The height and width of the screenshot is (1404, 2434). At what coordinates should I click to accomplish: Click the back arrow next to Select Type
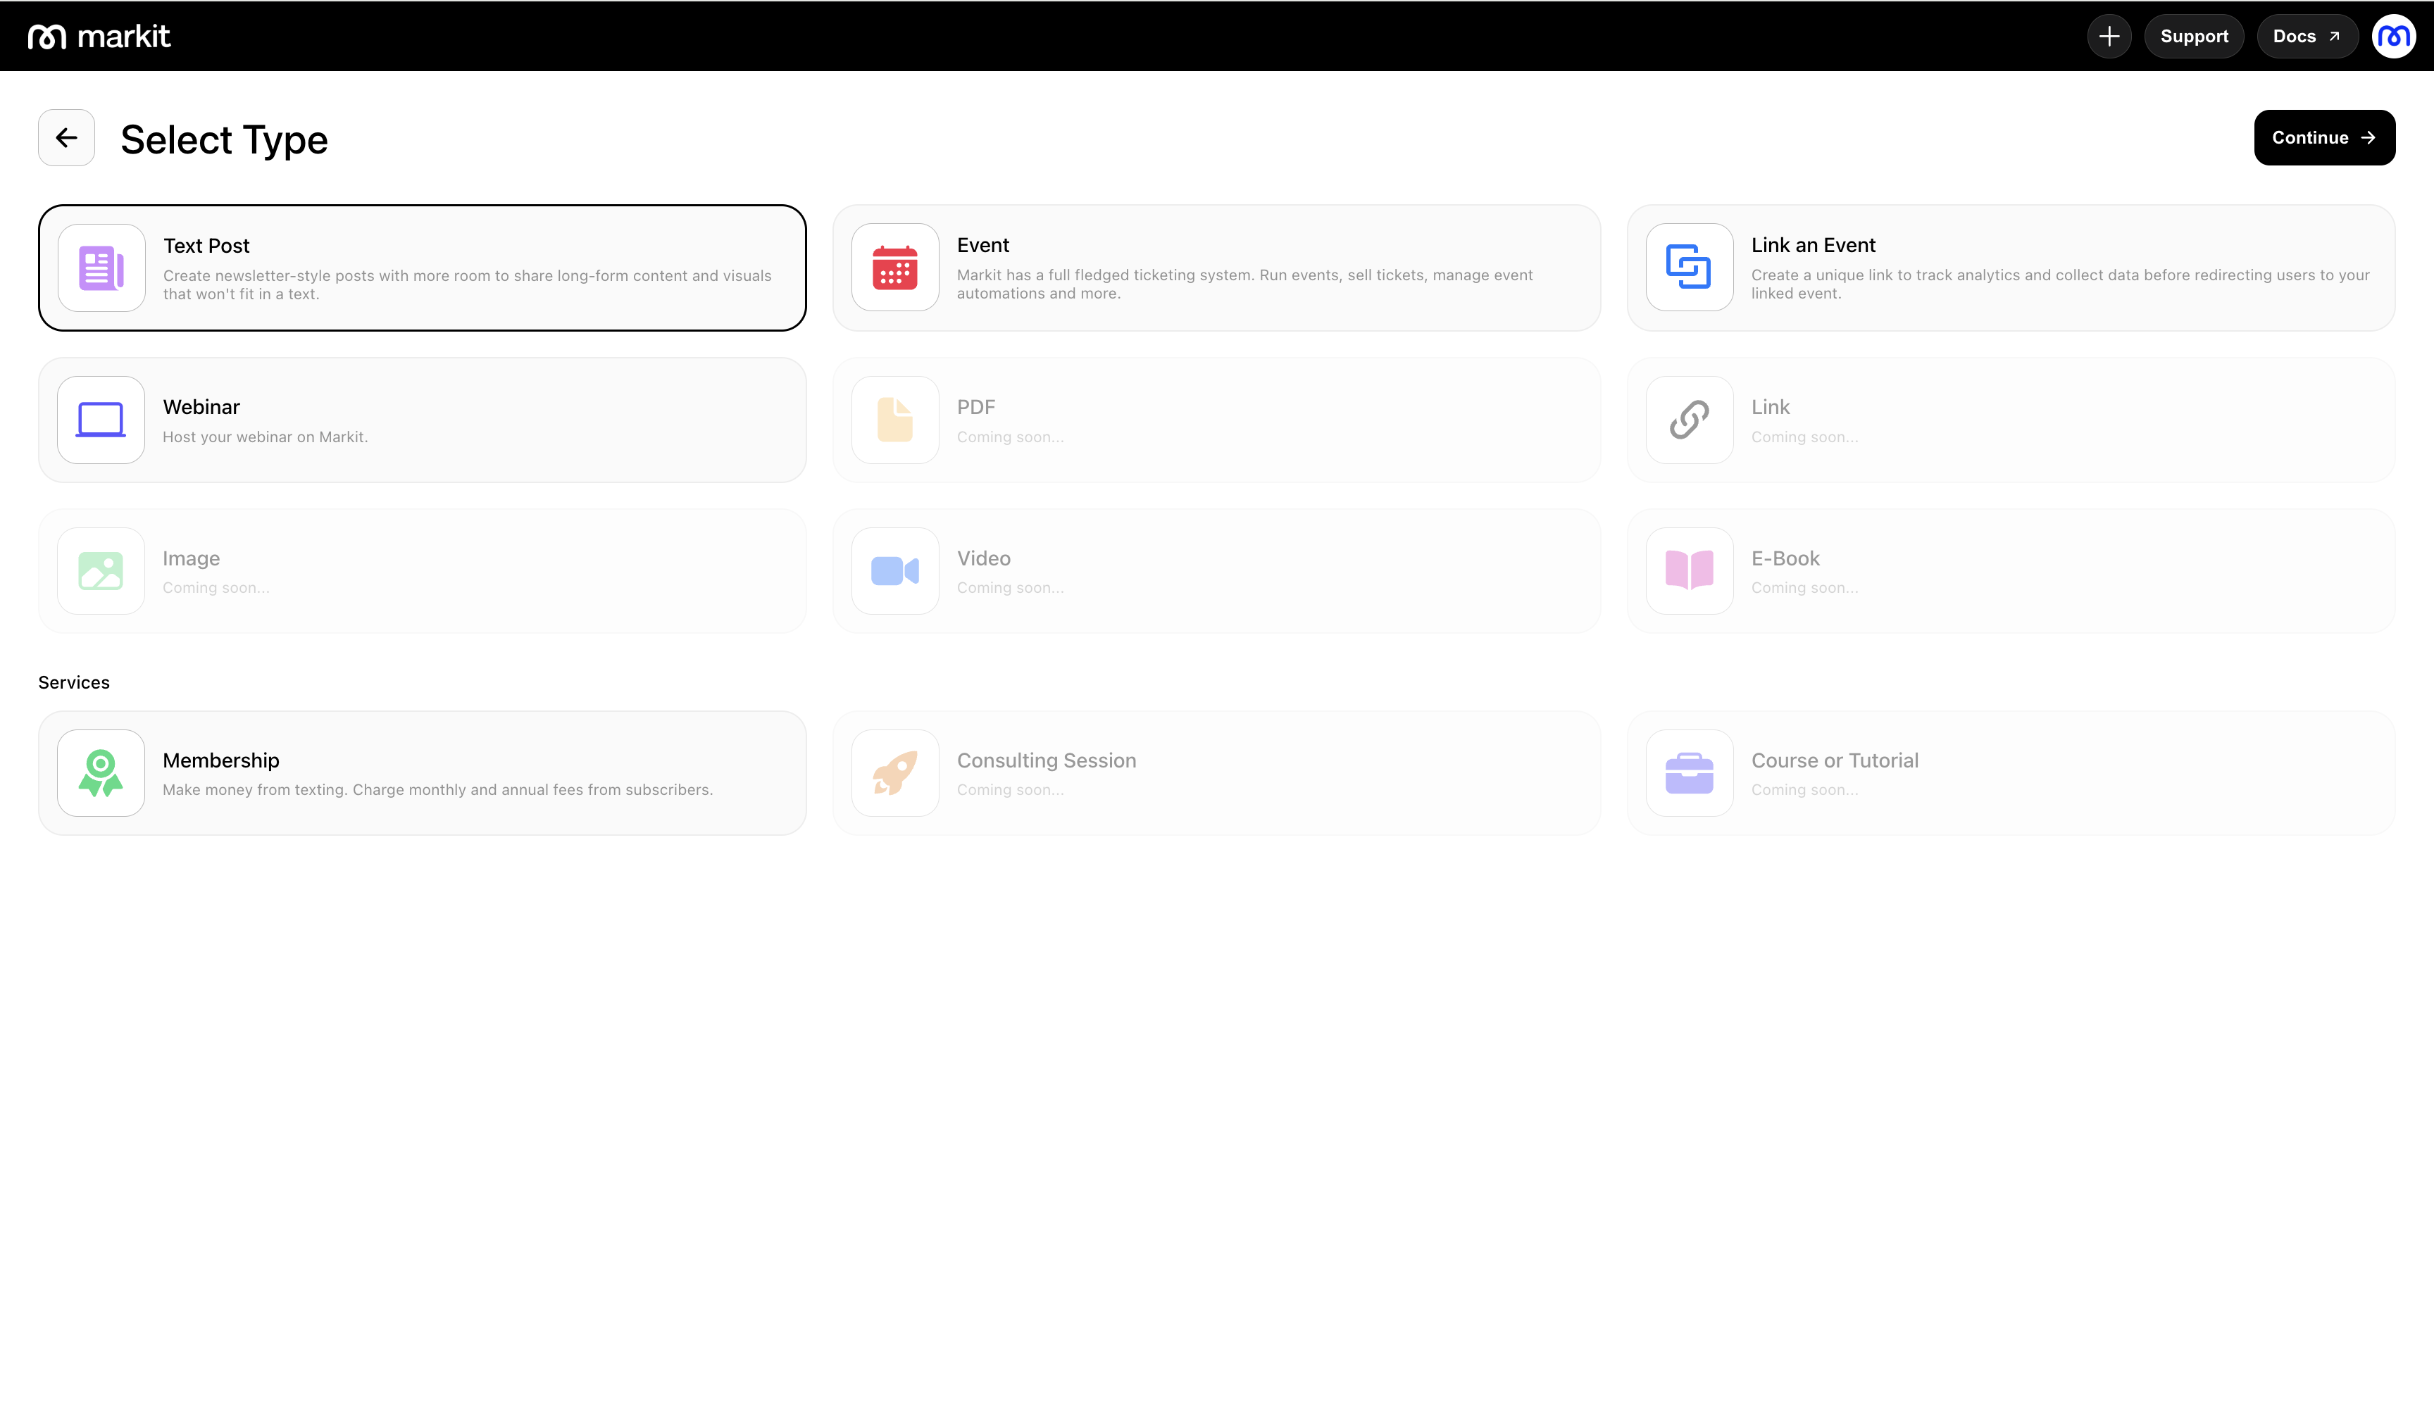coord(65,137)
